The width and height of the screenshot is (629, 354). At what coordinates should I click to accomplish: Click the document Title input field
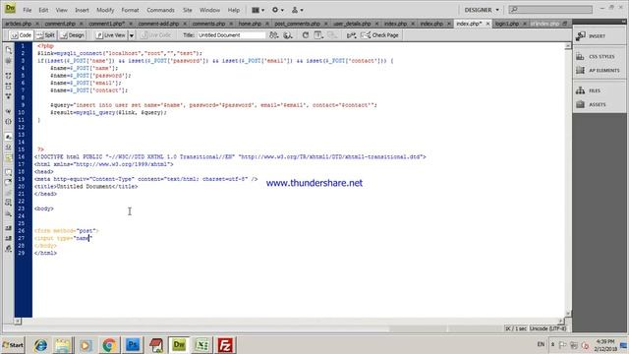[231, 35]
